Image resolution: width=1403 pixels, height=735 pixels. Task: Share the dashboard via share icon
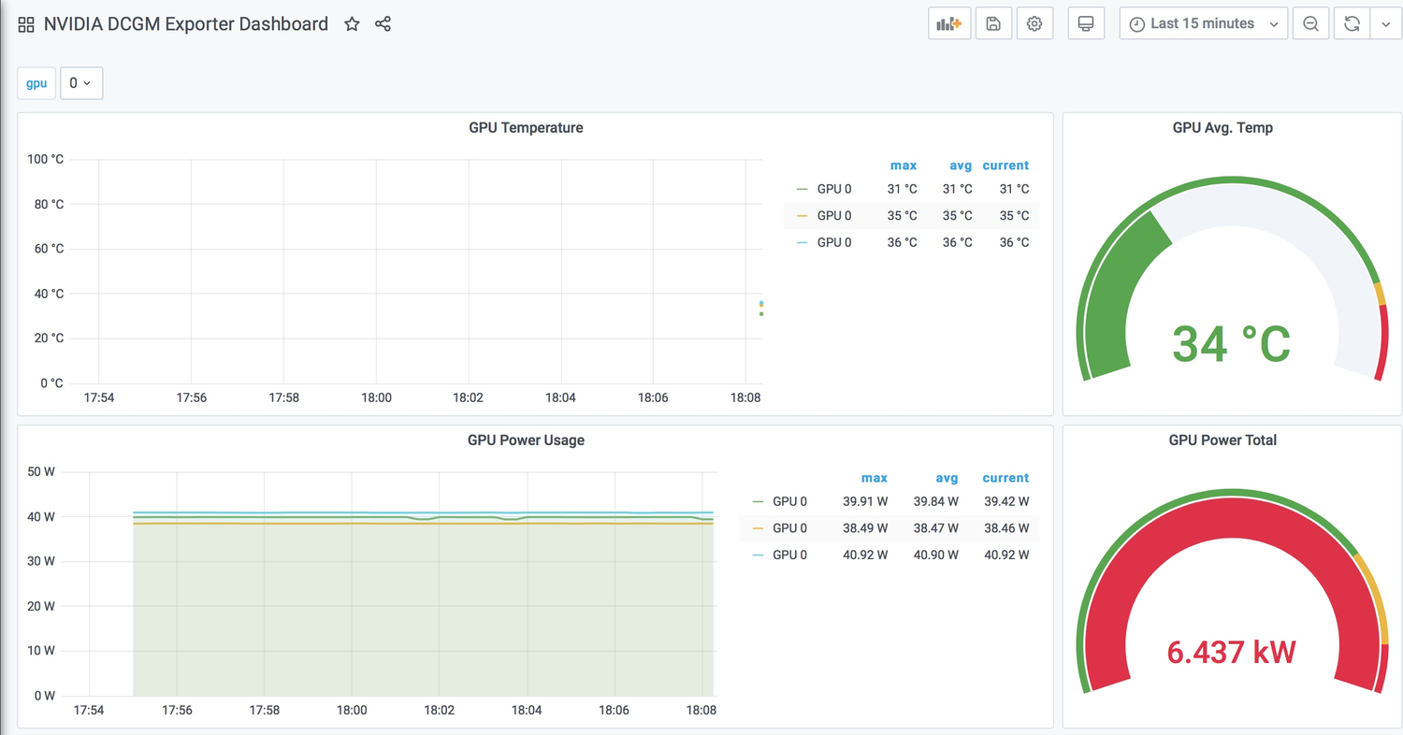383,24
